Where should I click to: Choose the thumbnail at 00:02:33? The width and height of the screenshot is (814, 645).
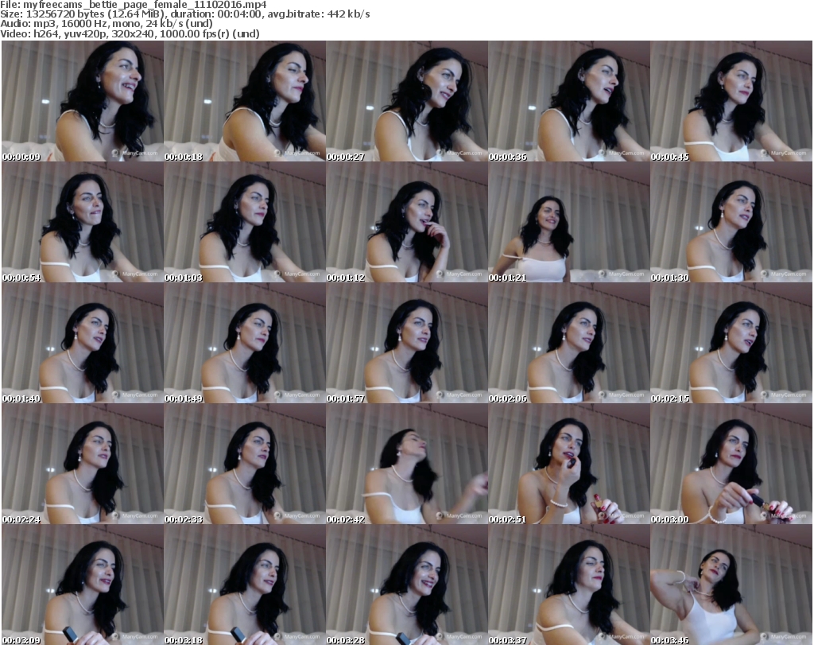tap(245, 464)
